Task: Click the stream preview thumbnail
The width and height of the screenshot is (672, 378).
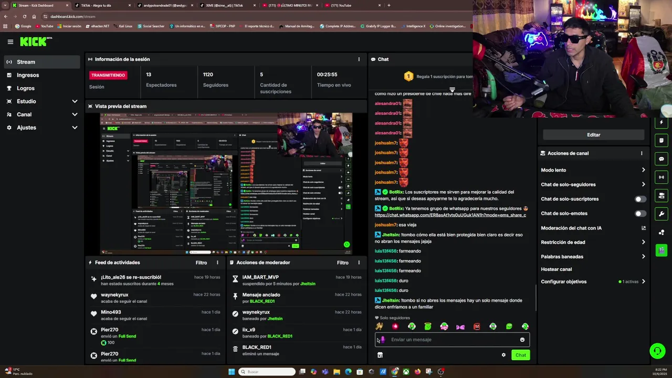Action: pyautogui.click(x=226, y=183)
